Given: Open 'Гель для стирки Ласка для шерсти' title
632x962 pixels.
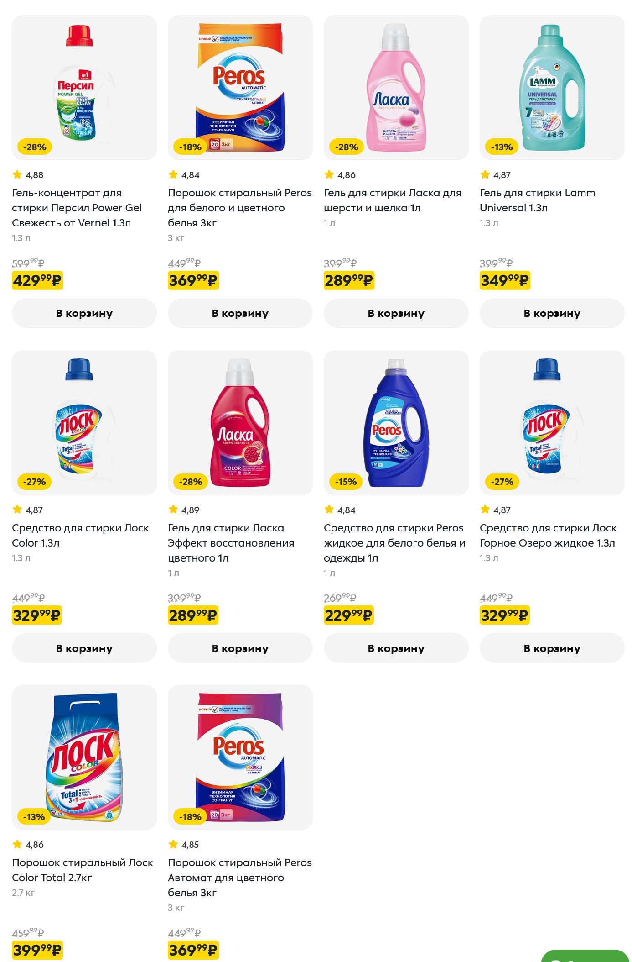Looking at the screenshot, I should pos(392,200).
